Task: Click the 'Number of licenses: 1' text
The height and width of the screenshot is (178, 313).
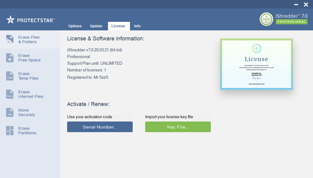Action: click(86, 70)
